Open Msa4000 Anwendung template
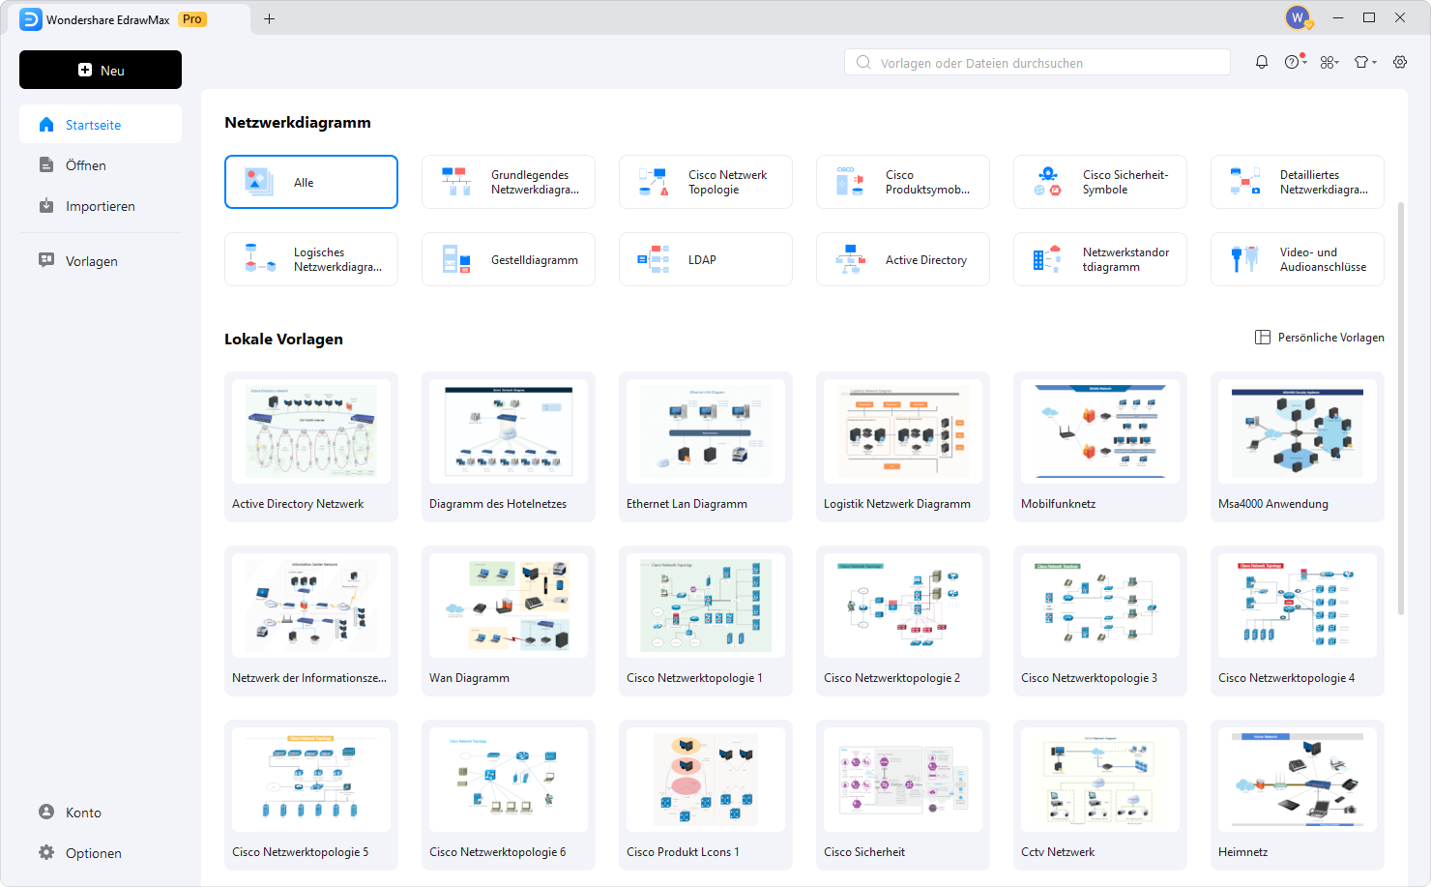 pyautogui.click(x=1298, y=447)
